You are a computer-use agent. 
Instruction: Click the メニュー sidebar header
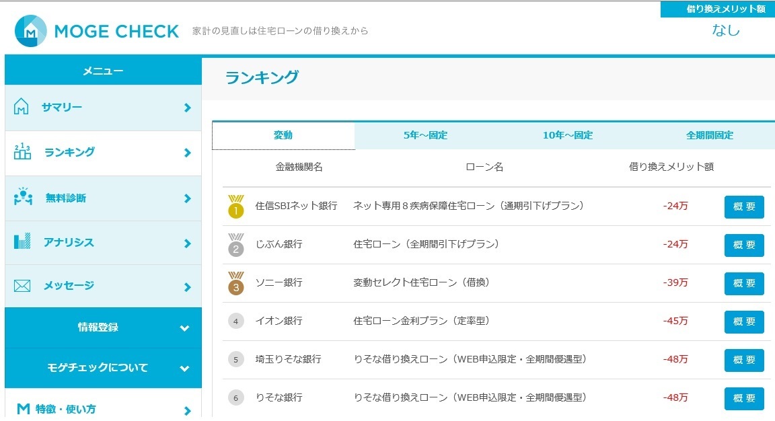point(104,71)
